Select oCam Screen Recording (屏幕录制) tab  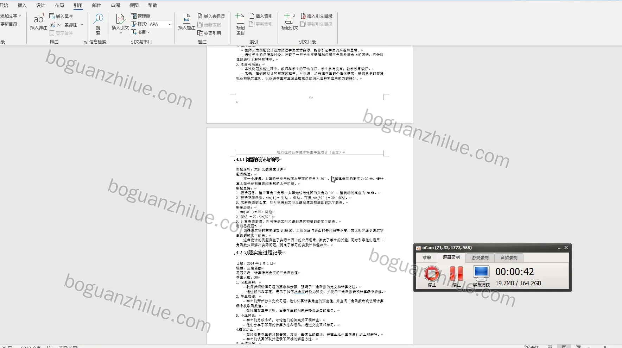(451, 257)
